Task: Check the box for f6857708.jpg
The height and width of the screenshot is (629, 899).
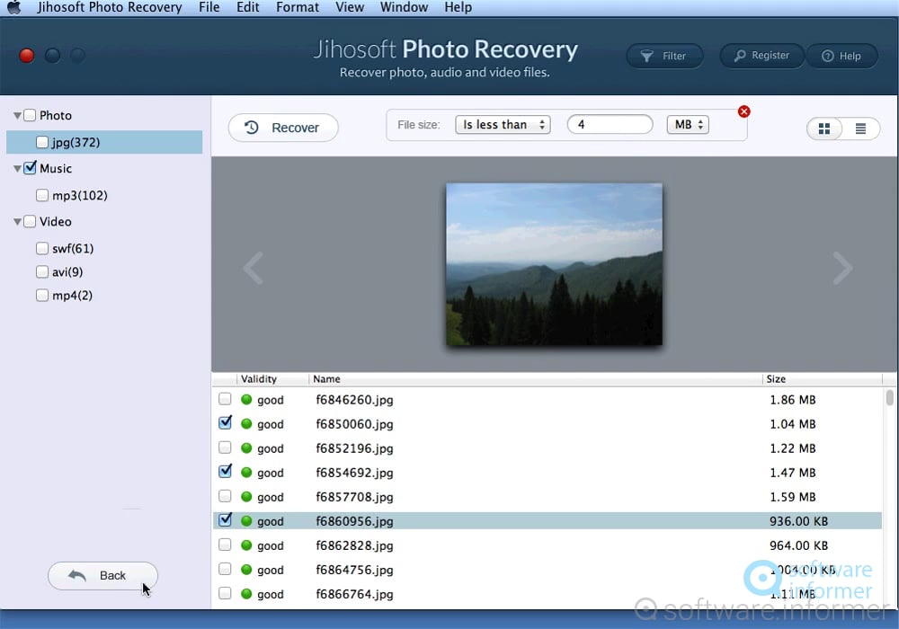Action: point(225,496)
